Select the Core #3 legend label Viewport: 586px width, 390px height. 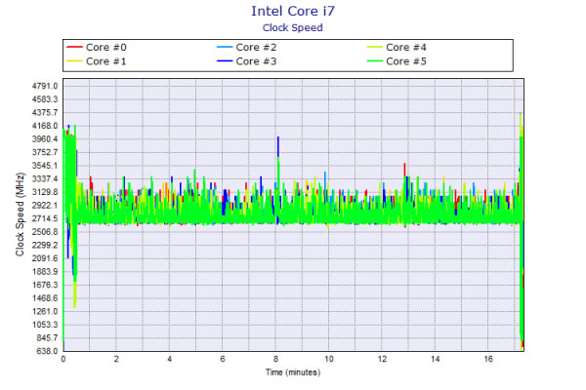click(256, 61)
